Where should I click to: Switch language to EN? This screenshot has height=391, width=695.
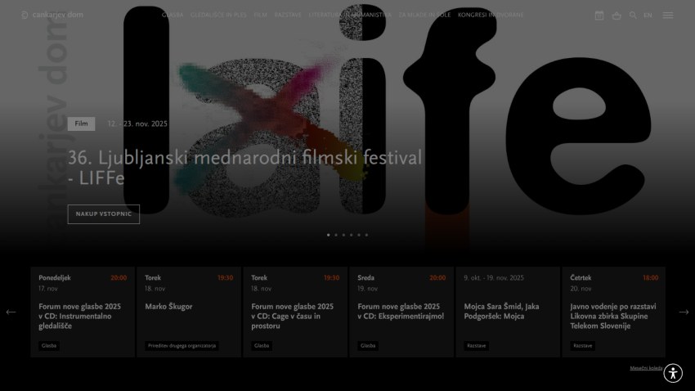648,16
